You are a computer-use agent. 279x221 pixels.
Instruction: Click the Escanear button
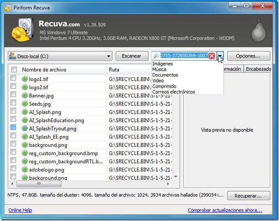coord(132,56)
